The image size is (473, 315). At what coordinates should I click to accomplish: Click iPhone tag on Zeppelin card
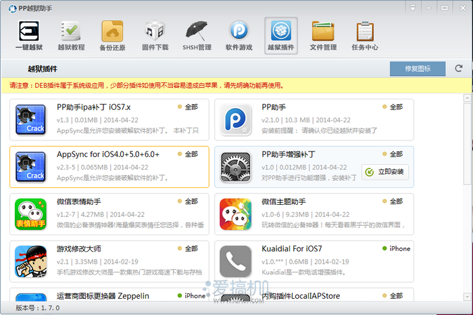(x=191, y=295)
